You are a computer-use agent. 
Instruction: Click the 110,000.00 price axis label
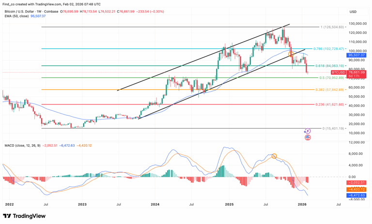tap(357, 42)
